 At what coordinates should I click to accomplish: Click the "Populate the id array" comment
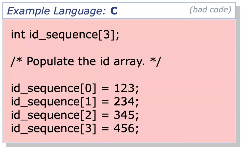(x=85, y=62)
